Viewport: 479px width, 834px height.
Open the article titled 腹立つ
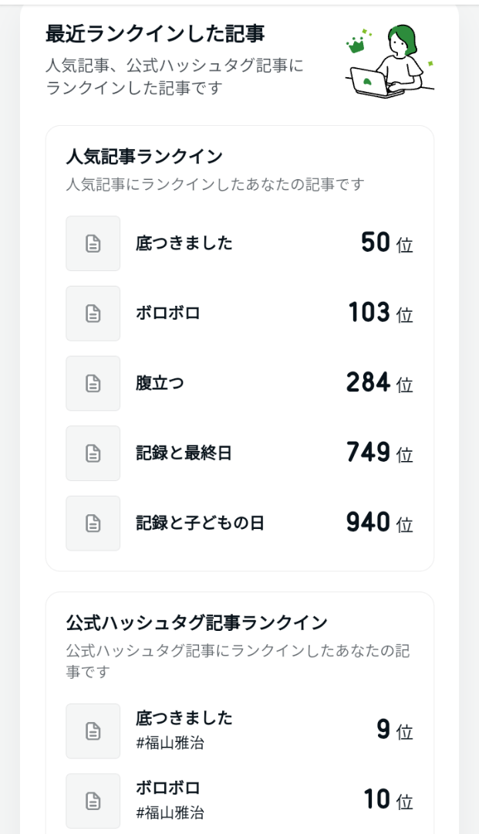click(x=160, y=383)
